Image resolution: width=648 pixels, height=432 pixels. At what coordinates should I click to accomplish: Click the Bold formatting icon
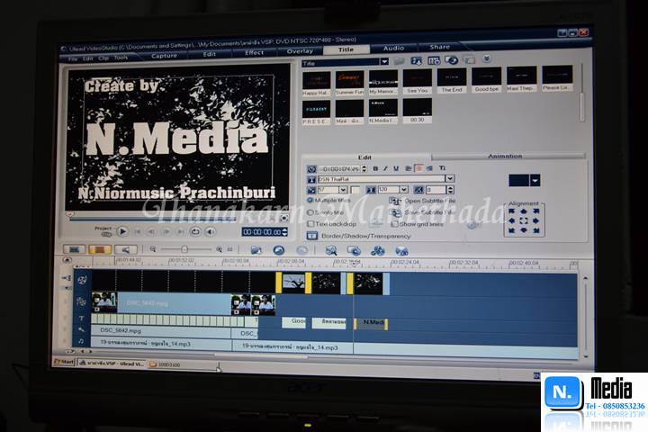point(375,168)
